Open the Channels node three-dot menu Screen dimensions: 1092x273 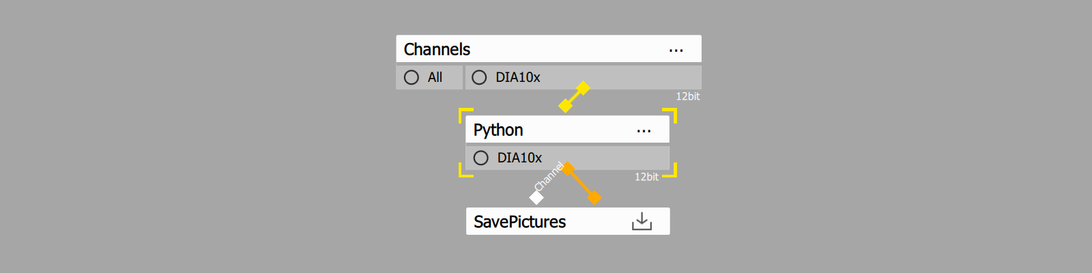click(x=676, y=50)
